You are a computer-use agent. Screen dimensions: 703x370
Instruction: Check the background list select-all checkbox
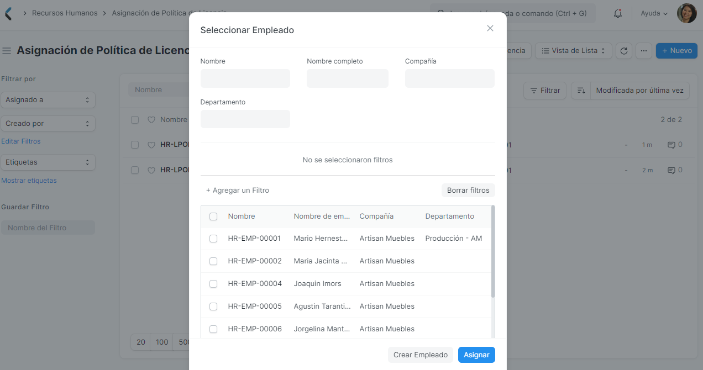(x=135, y=120)
